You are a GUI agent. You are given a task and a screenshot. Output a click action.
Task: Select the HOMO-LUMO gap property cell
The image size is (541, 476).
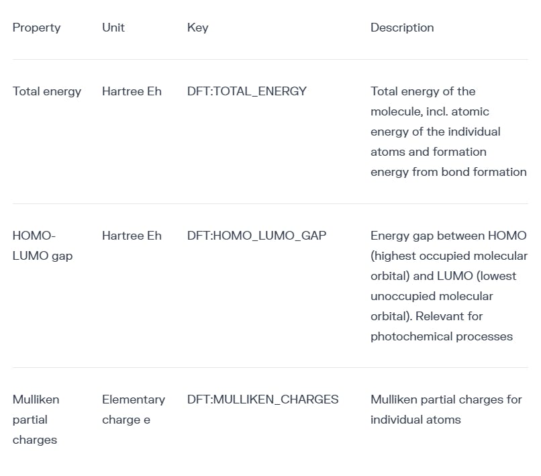point(43,246)
